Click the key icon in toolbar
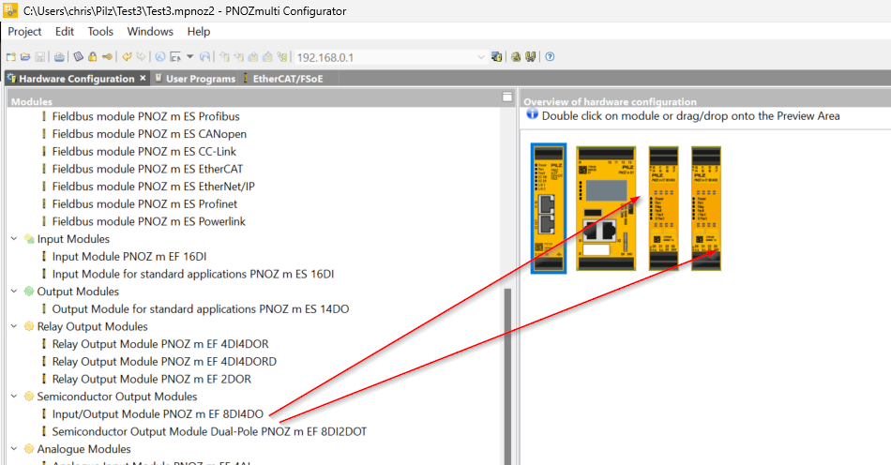Image resolution: width=891 pixels, height=465 pixels. 107,57
